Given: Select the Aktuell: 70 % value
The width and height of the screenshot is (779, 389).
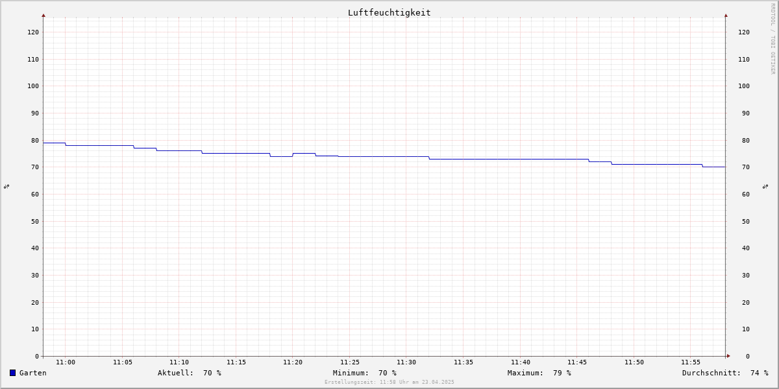Looking at the screenshot, I should point(190,373).
